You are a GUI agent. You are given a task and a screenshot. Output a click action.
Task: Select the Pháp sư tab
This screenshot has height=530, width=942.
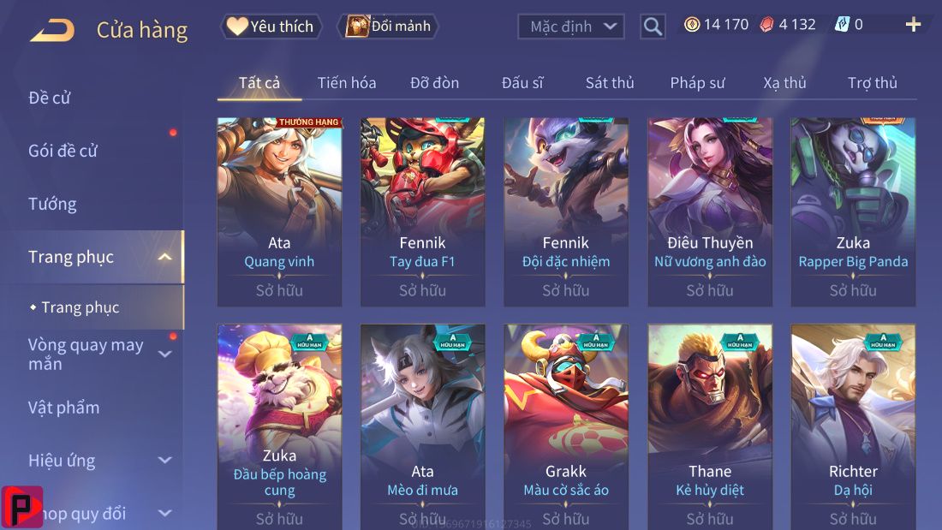coord(697,83)
